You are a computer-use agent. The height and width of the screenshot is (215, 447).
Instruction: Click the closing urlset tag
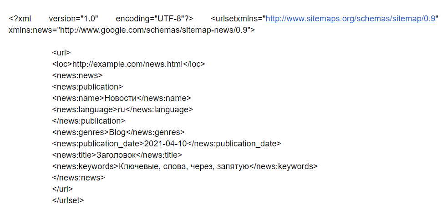pyautogui.click(x=68, y=201)
